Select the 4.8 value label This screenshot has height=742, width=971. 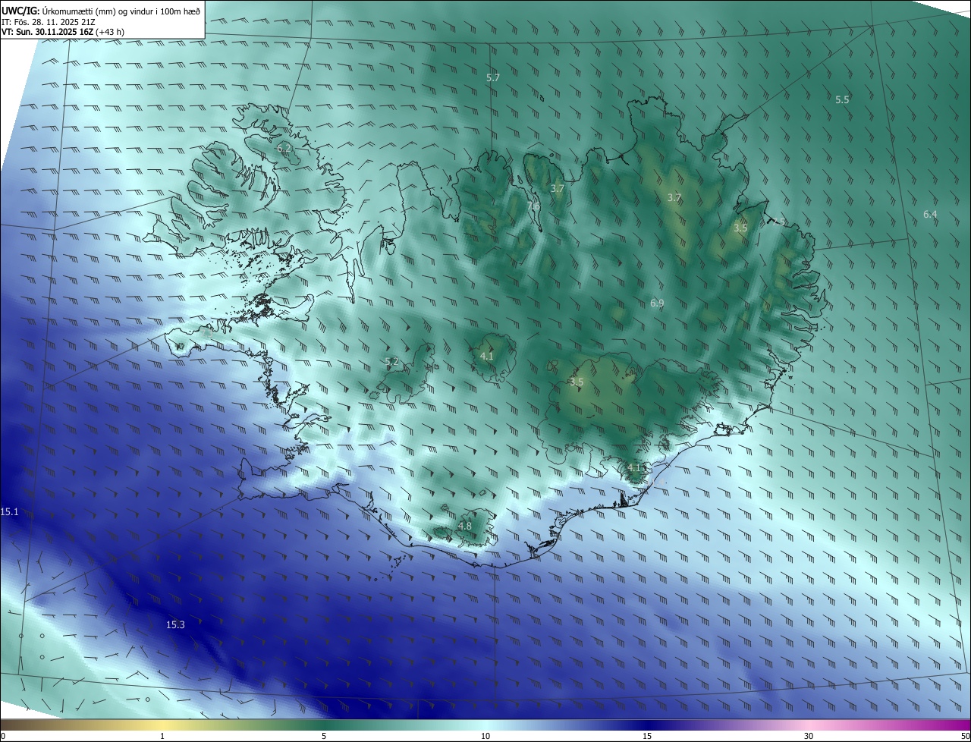[x=465, y=526]
